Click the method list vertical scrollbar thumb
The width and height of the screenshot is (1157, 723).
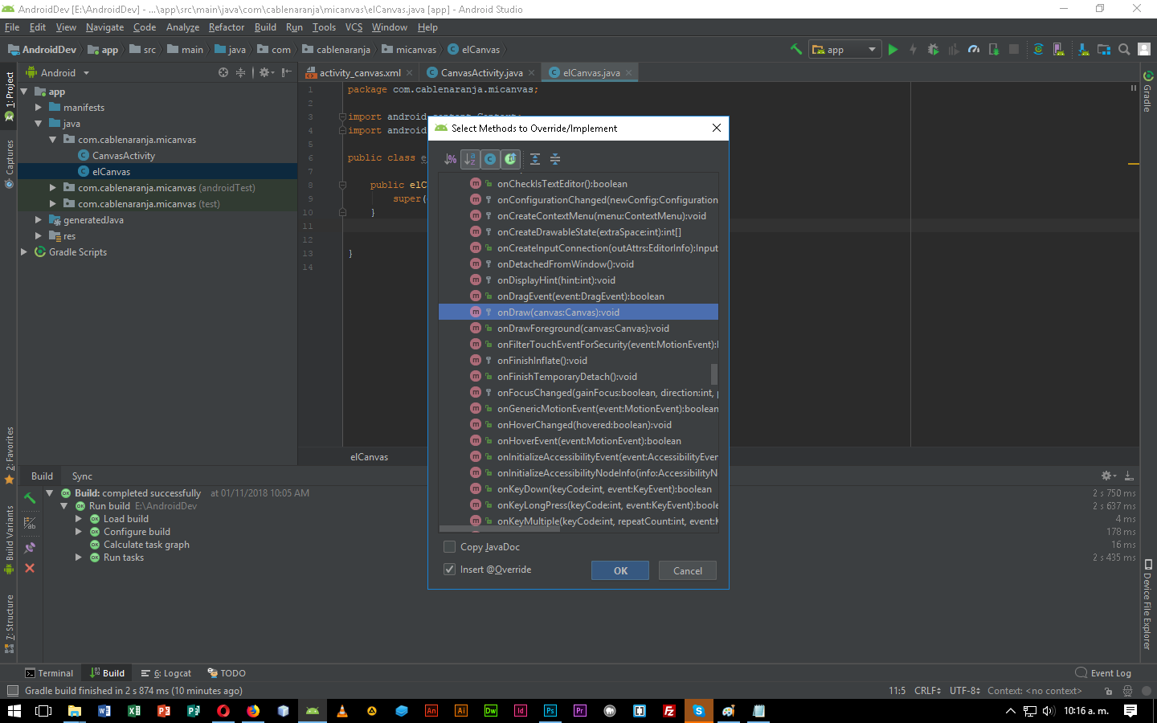(x=714, y=374)
